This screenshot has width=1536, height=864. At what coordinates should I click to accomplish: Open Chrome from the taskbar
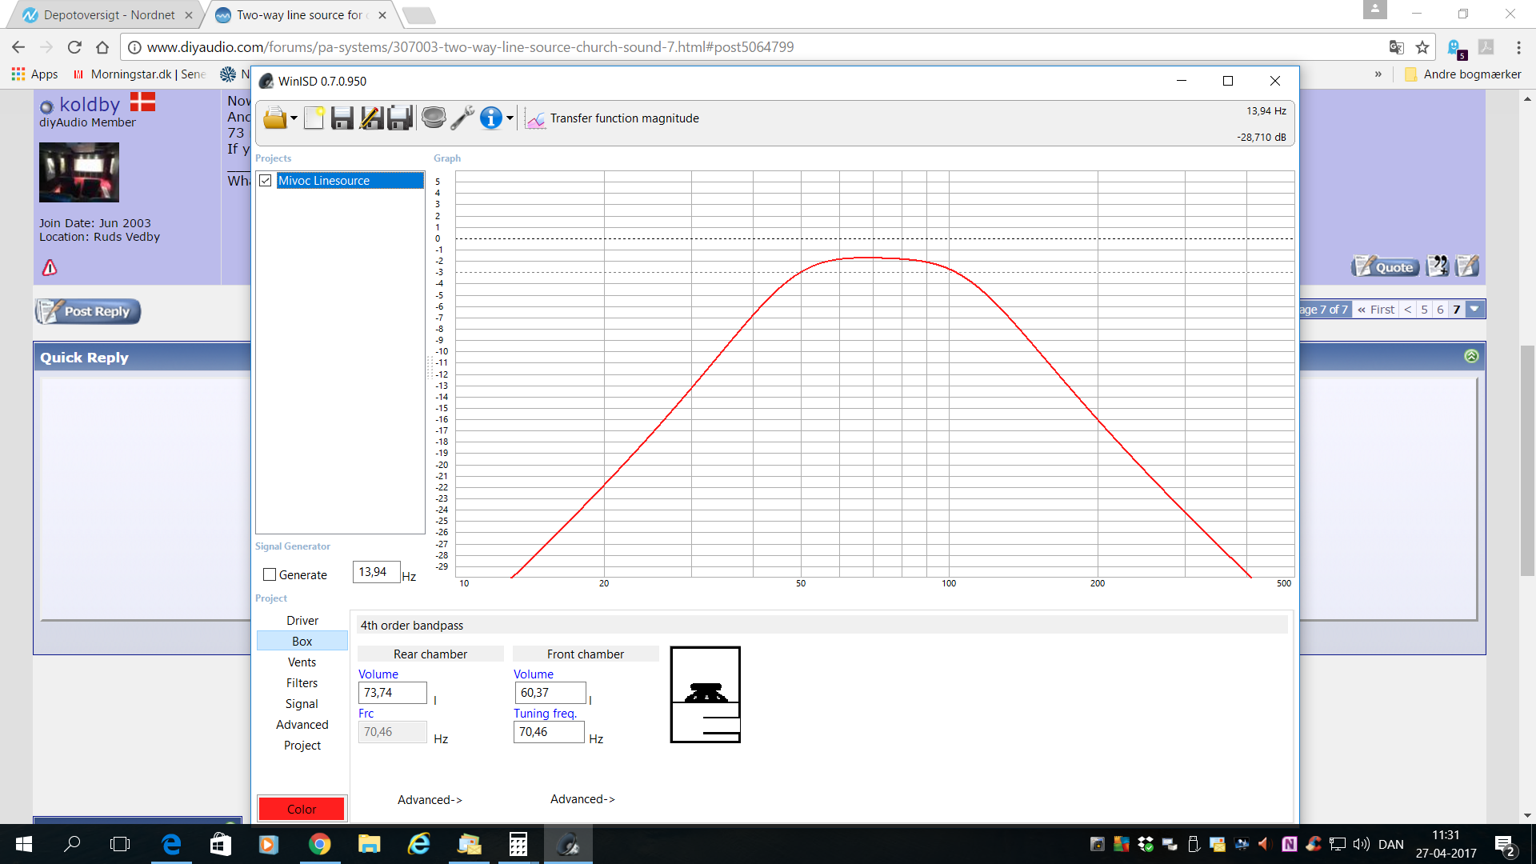point(319,844)
